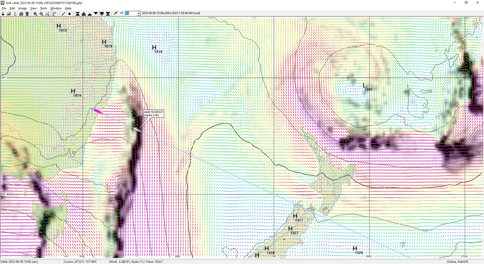
Task: Expand the VT time step dropdown arrow
Action: click(139, 13)
